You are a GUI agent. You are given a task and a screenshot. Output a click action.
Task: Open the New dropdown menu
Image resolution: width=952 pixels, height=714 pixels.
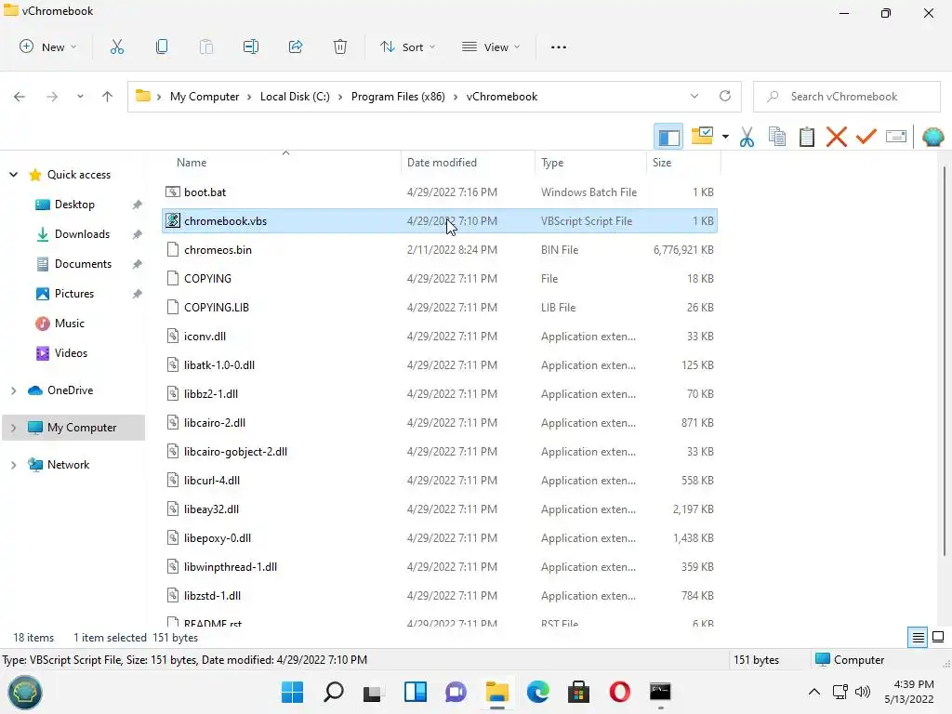[48, 46]
